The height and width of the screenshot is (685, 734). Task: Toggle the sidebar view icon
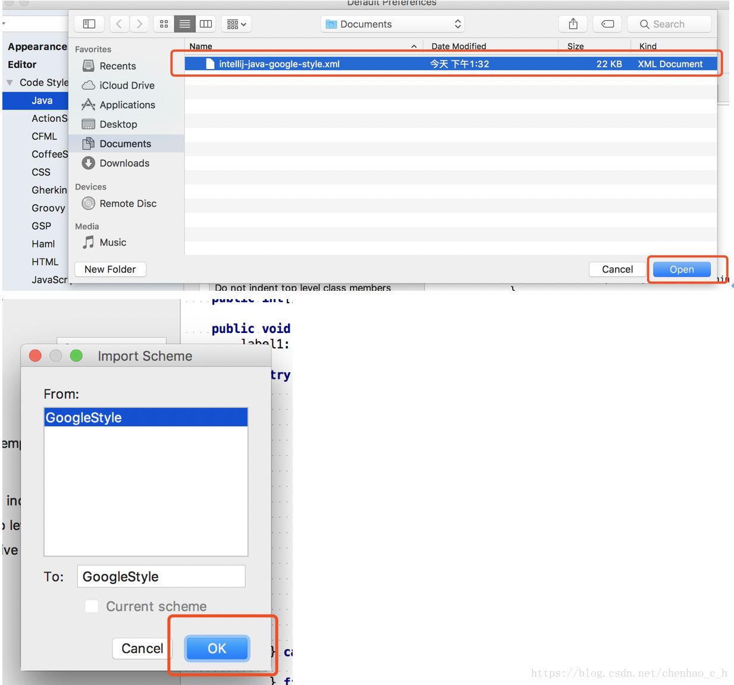(89, 24)
